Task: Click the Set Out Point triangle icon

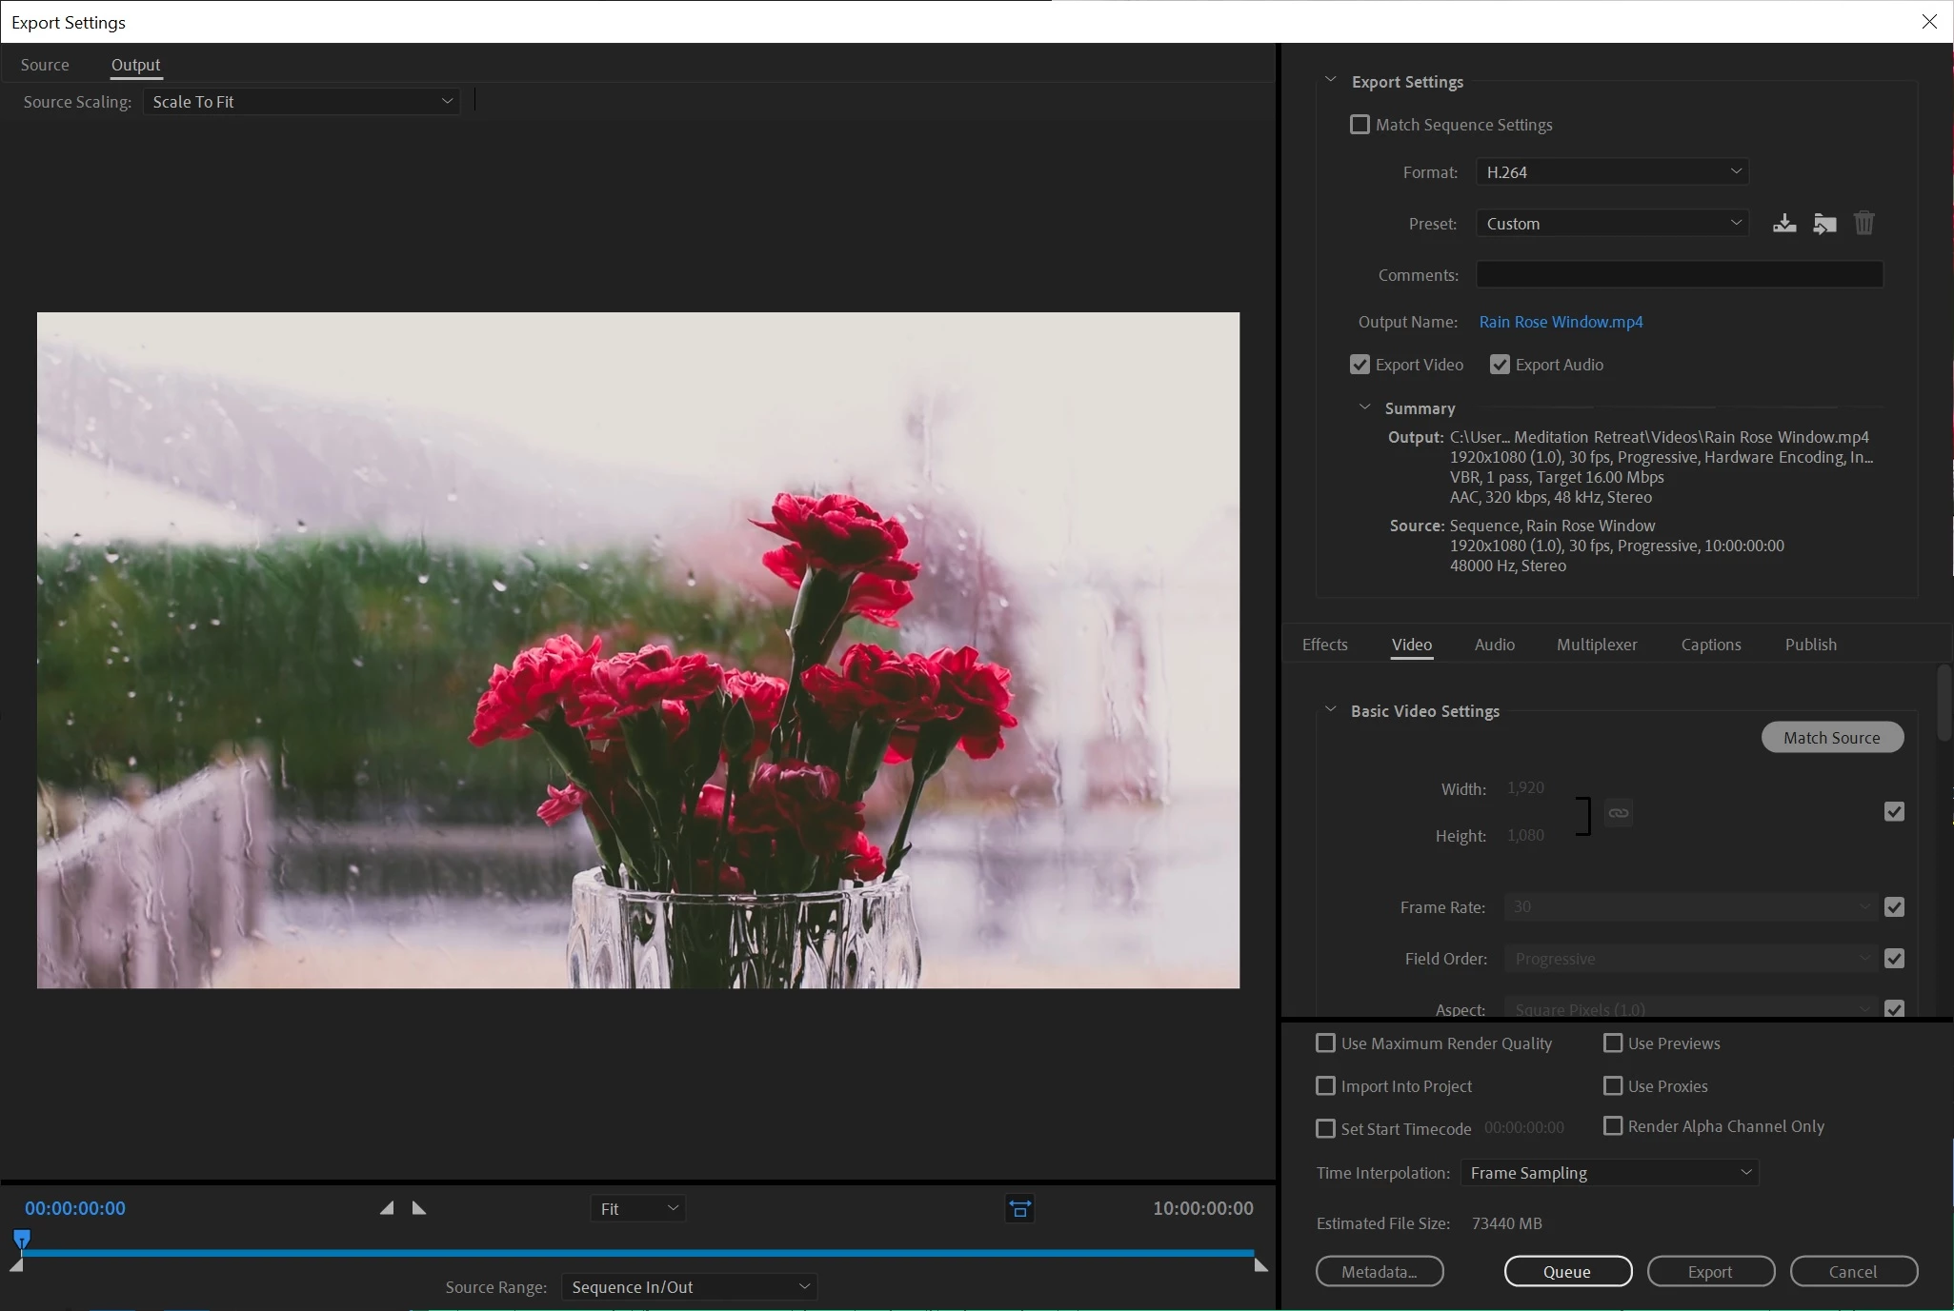Action: point(419,1208)
